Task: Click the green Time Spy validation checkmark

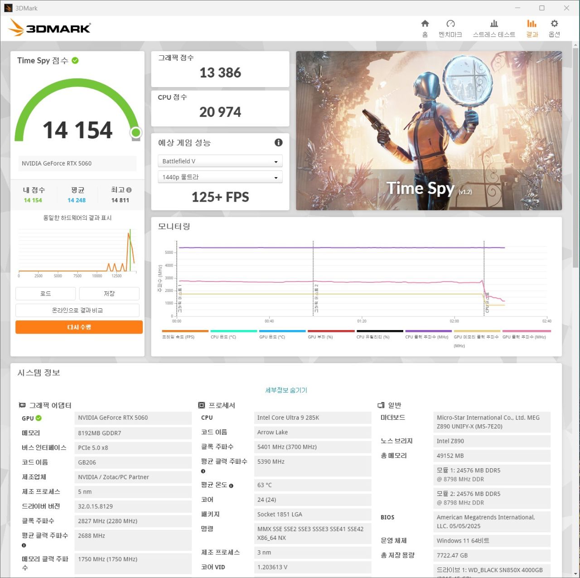Action: [75, 60]
